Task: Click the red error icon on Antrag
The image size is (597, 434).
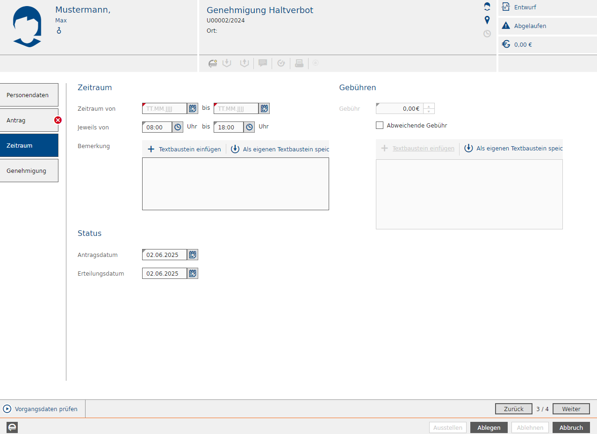Action: (x=58, y=120)
